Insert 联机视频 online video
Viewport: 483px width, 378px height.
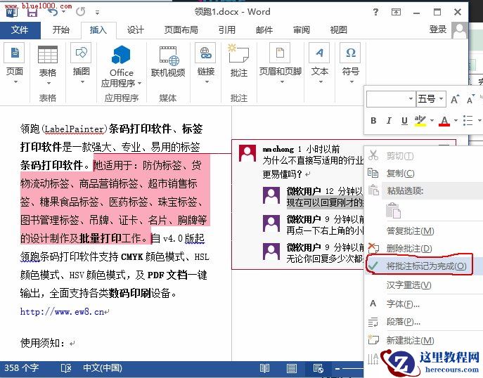coord(168,62)
